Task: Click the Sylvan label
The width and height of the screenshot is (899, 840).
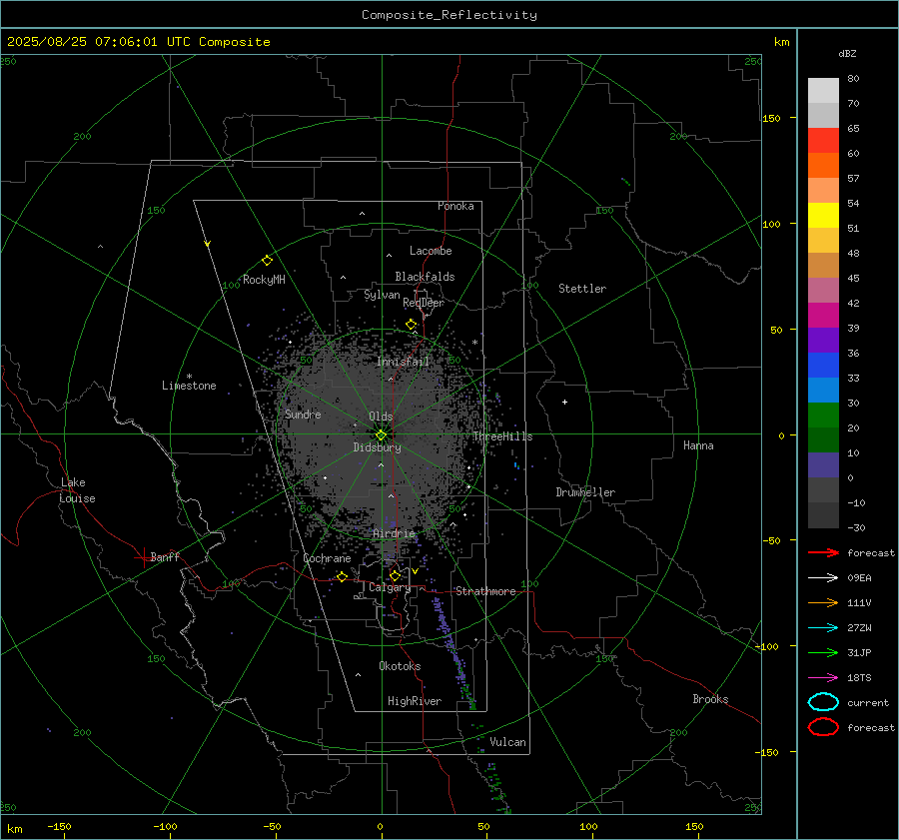Action: pos(382,295)
